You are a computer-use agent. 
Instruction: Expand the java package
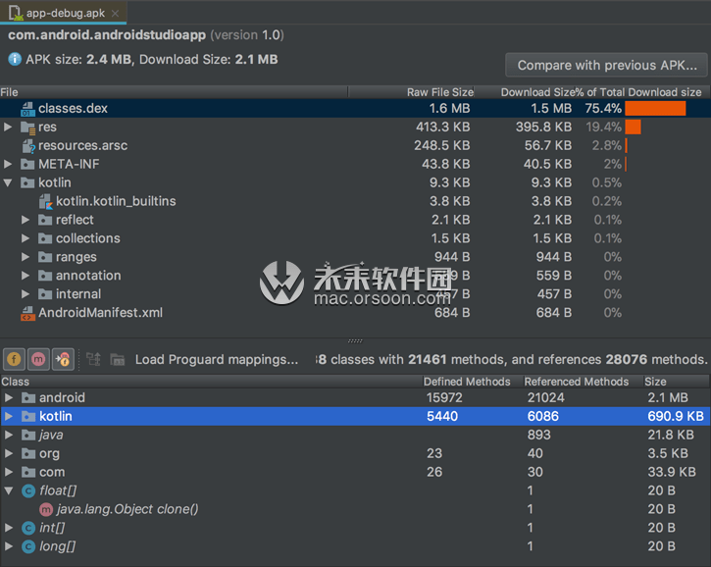pos(9,435)
